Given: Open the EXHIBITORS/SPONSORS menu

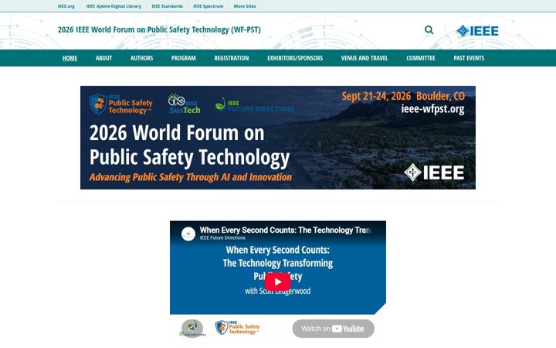Looking at the screenshot, I should coord(295,58).
